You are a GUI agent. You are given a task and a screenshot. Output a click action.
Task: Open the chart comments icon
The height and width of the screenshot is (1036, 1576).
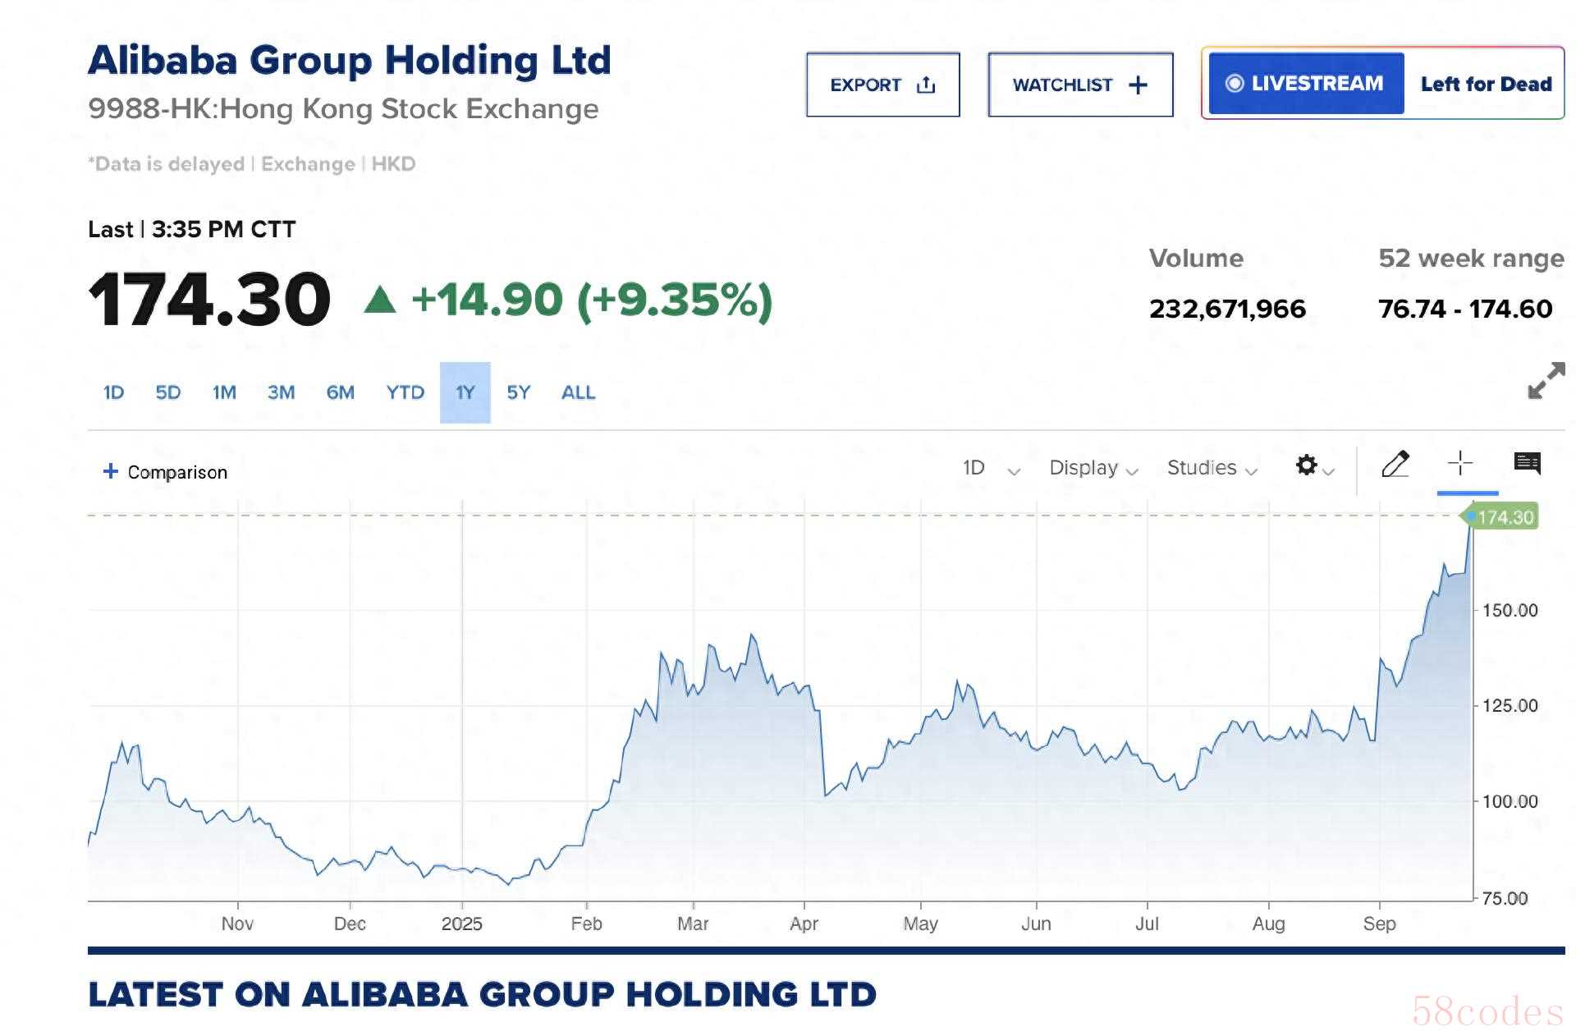[x=1527, y=464]
